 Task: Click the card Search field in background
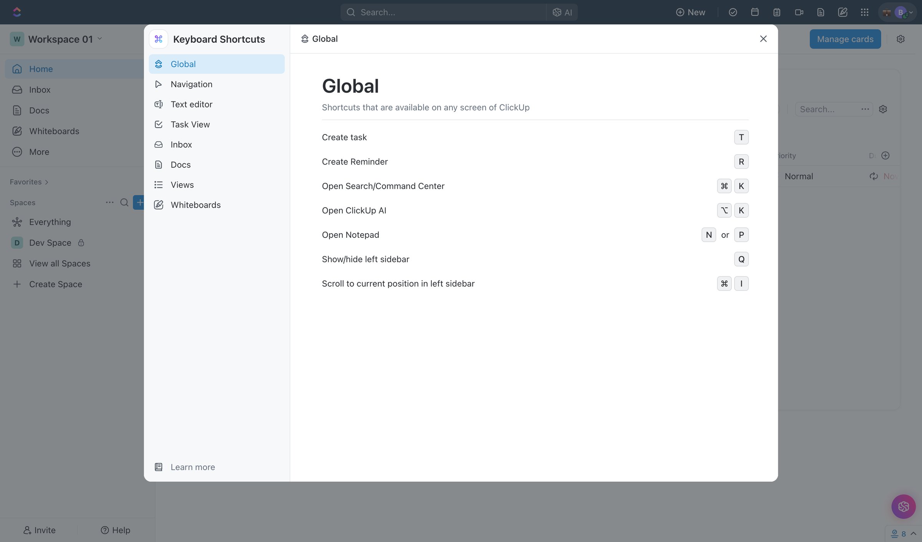pos(834,109)
